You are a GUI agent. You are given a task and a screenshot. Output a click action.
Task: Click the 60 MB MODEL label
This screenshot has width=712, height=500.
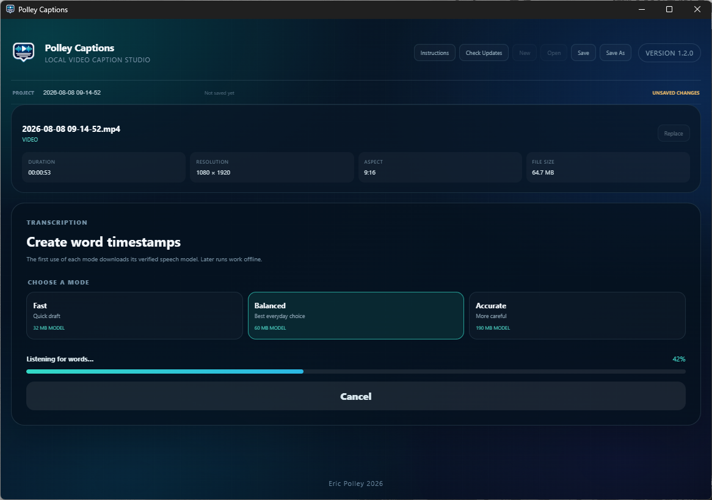[x=270, y=328]
